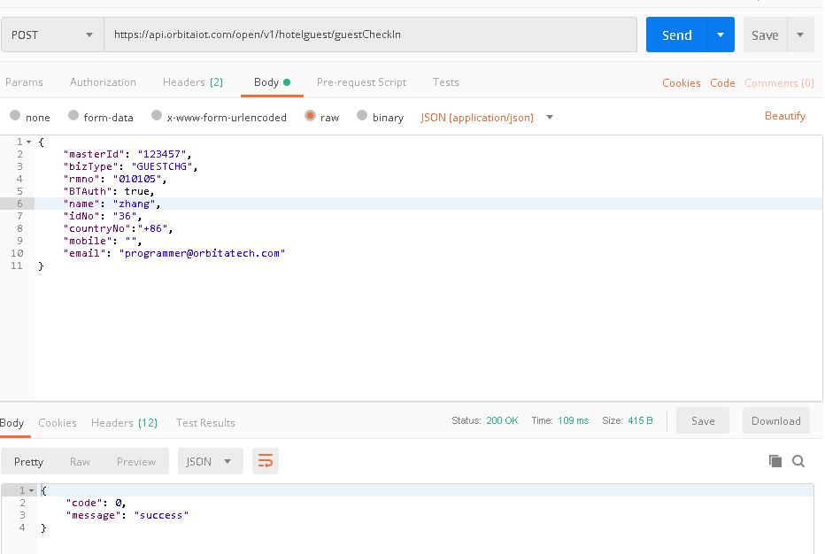Image resolution: width=825 pixels, height=554 pixels.
Task: Click the Beautify link
Action: tap(784, 116)
